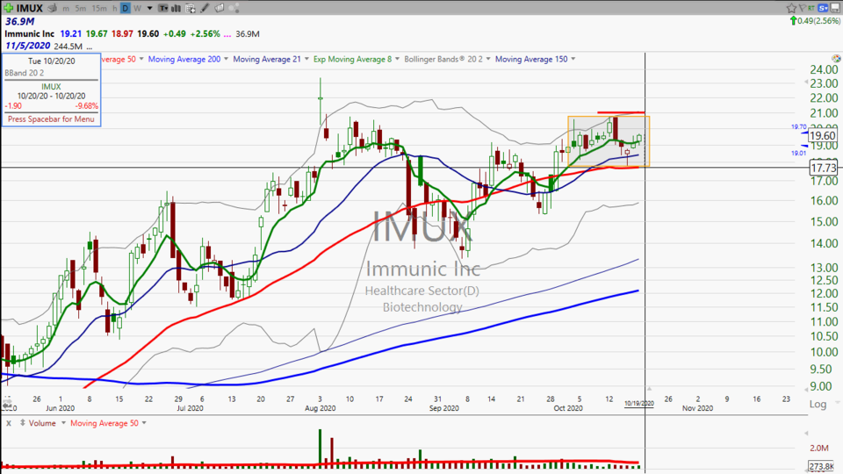Click the 10/19/2020 date marker
The width and height of the screenshot is (843, 474).
(639, 404)
